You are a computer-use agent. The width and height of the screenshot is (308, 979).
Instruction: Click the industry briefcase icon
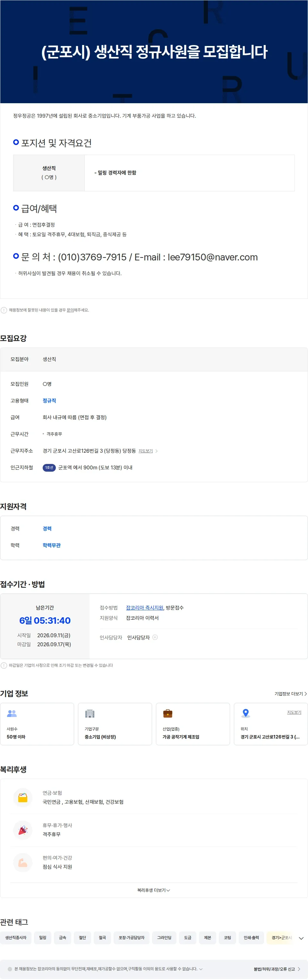coord(168,713)
